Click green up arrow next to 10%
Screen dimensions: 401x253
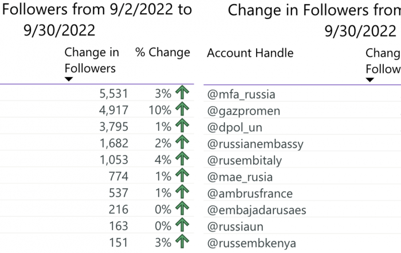182,109
